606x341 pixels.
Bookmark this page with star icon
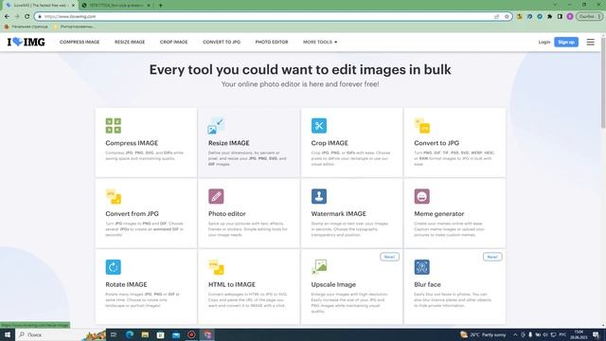tap(507, 16)
